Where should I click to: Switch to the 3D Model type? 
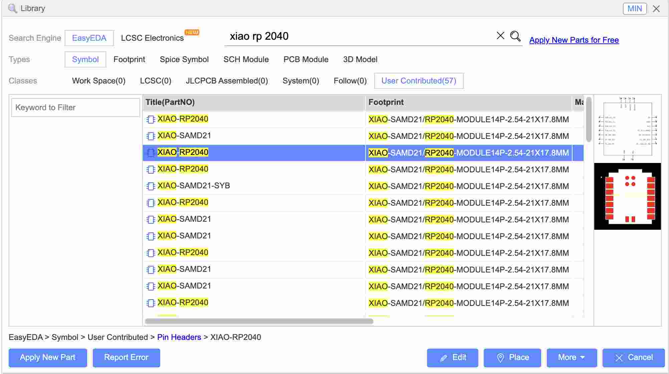pyautogui.click(x=360, y=59)
